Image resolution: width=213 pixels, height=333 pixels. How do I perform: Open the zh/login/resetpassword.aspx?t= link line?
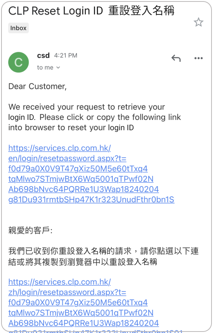click(x=67, y=292)
